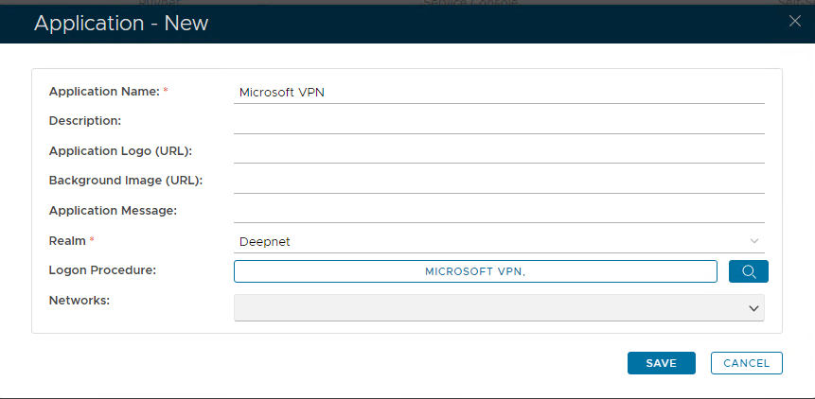Select the Background Image URL input

point(498,181)
